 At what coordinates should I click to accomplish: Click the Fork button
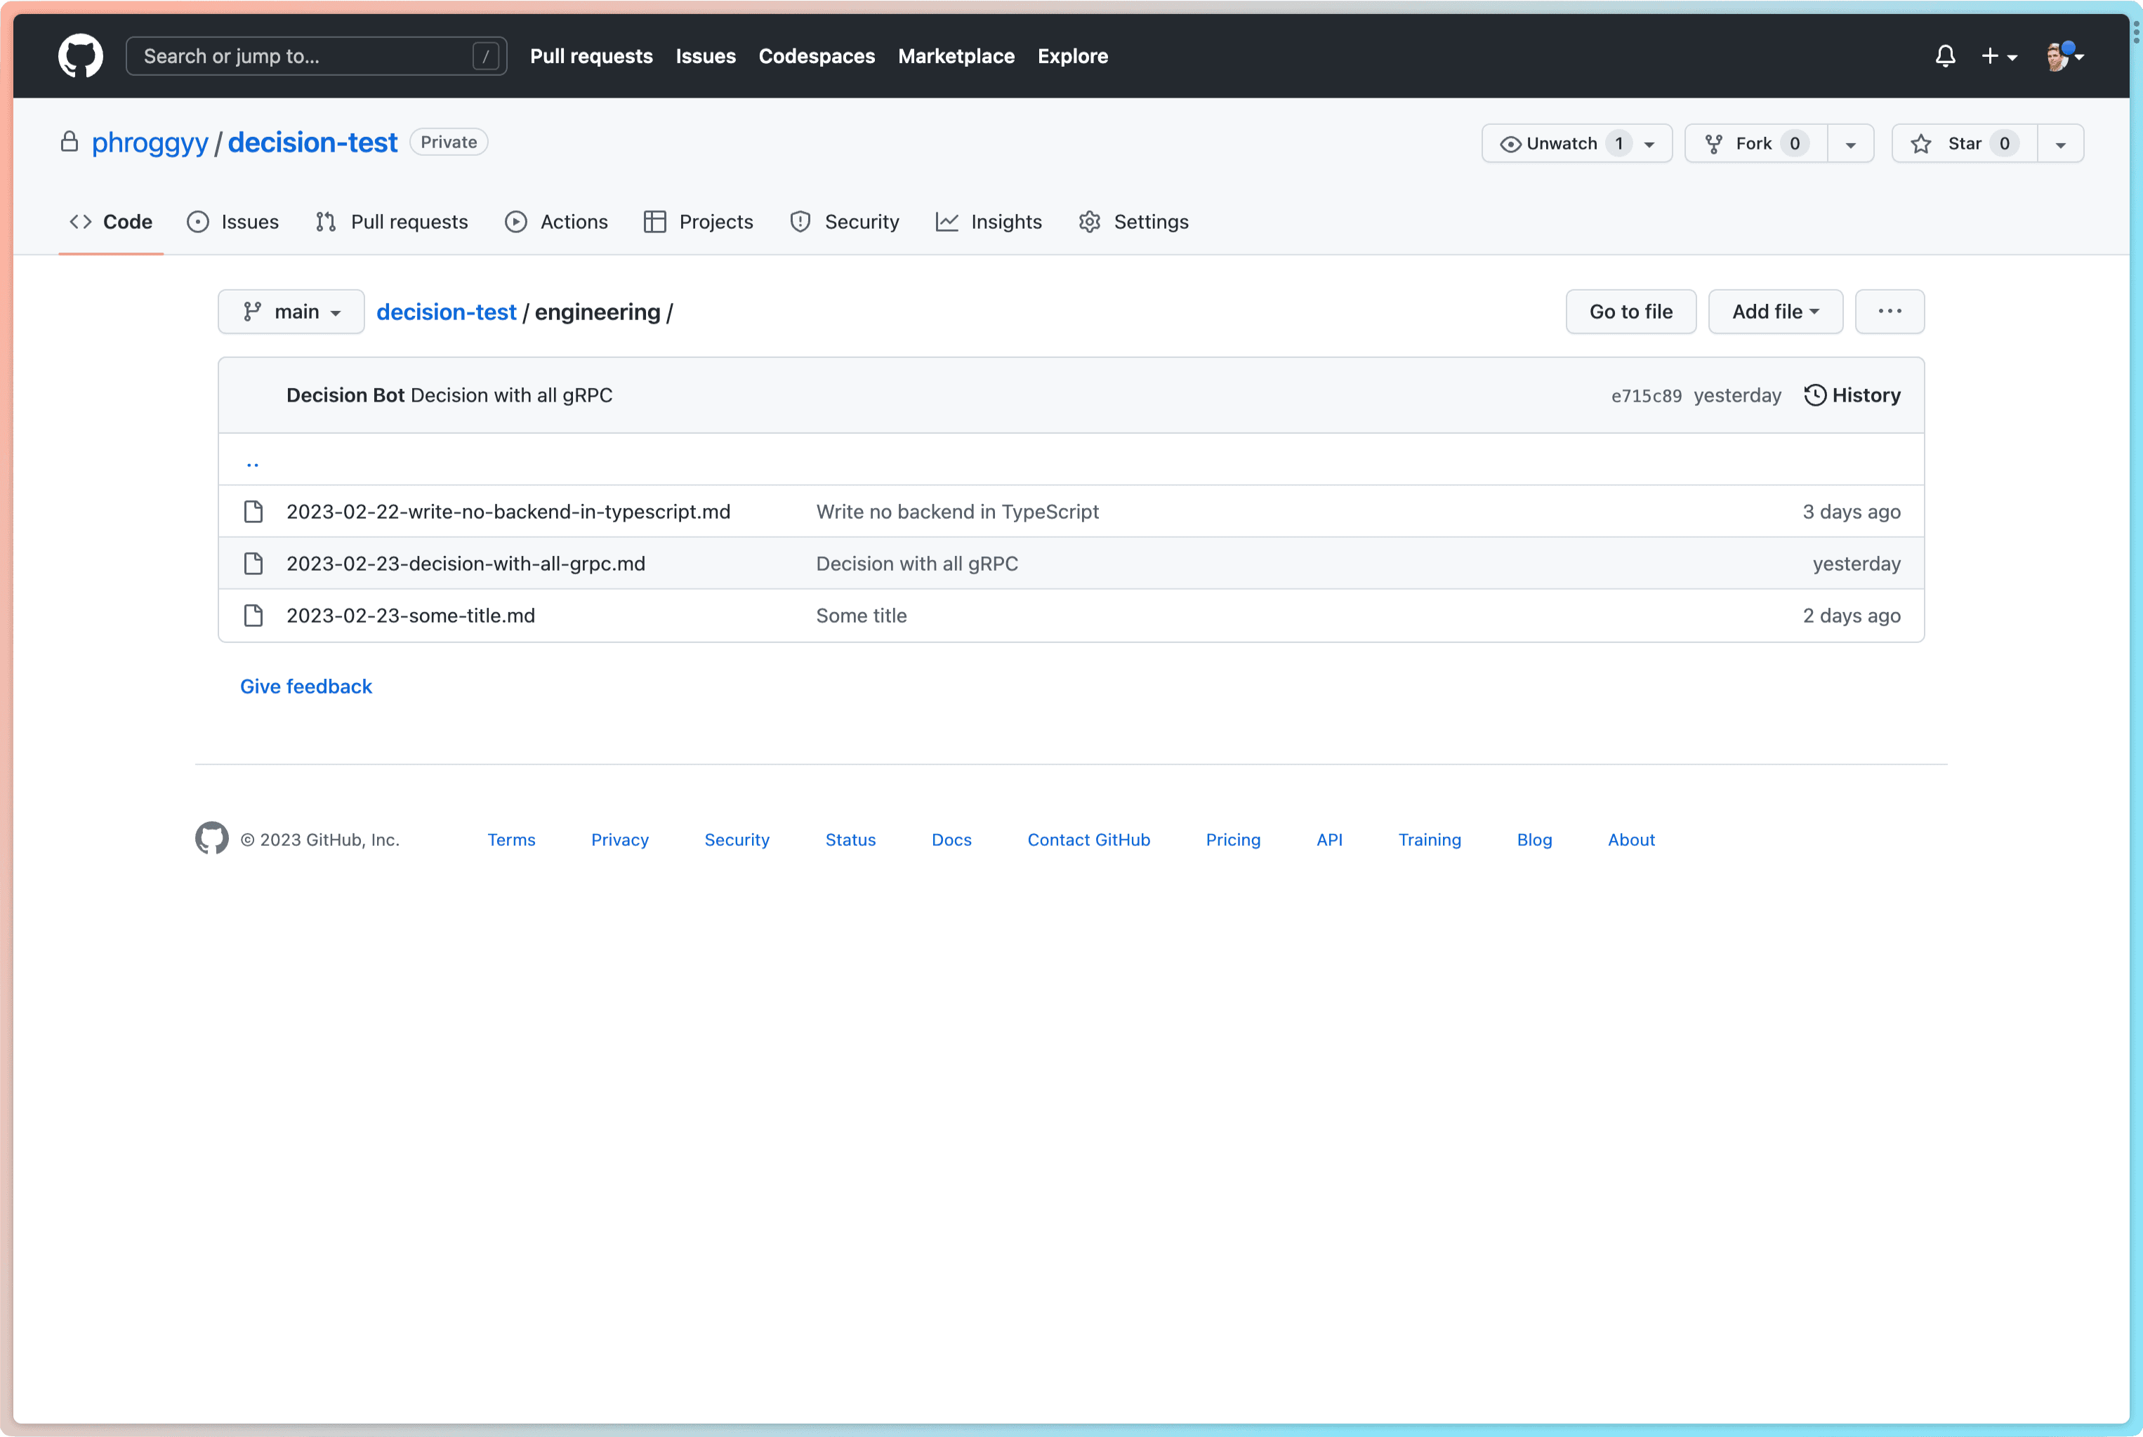click(1755, 143)
